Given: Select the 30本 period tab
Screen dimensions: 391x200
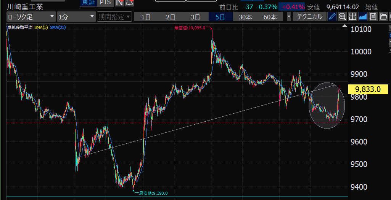Looking at the screenshot, I should pyautogui.click(x=245, y=17).
